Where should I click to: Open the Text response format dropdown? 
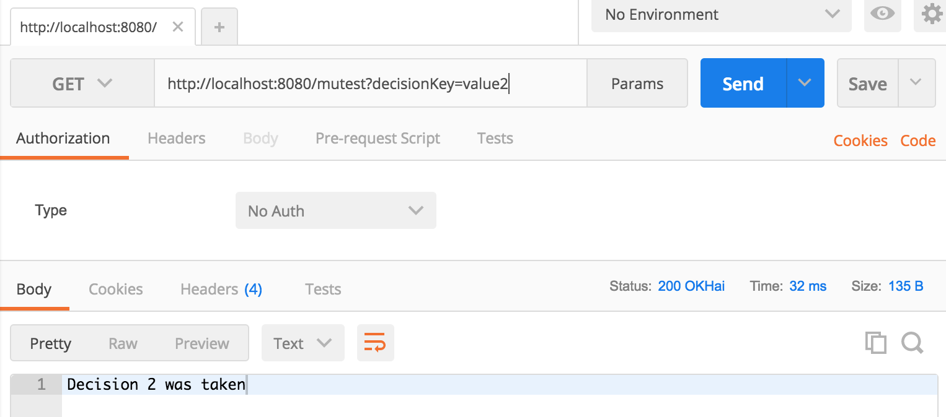pyautogui.click(x=303, y=343)
